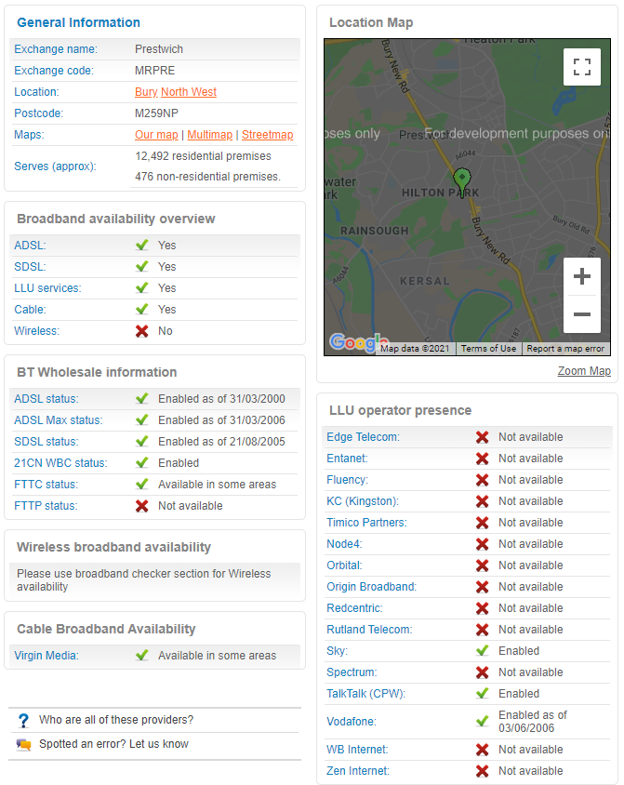This screenshot has height=785, width=624.
Task: Click the 'Redcentric:' operator label
Action: [x=354, y=608]
